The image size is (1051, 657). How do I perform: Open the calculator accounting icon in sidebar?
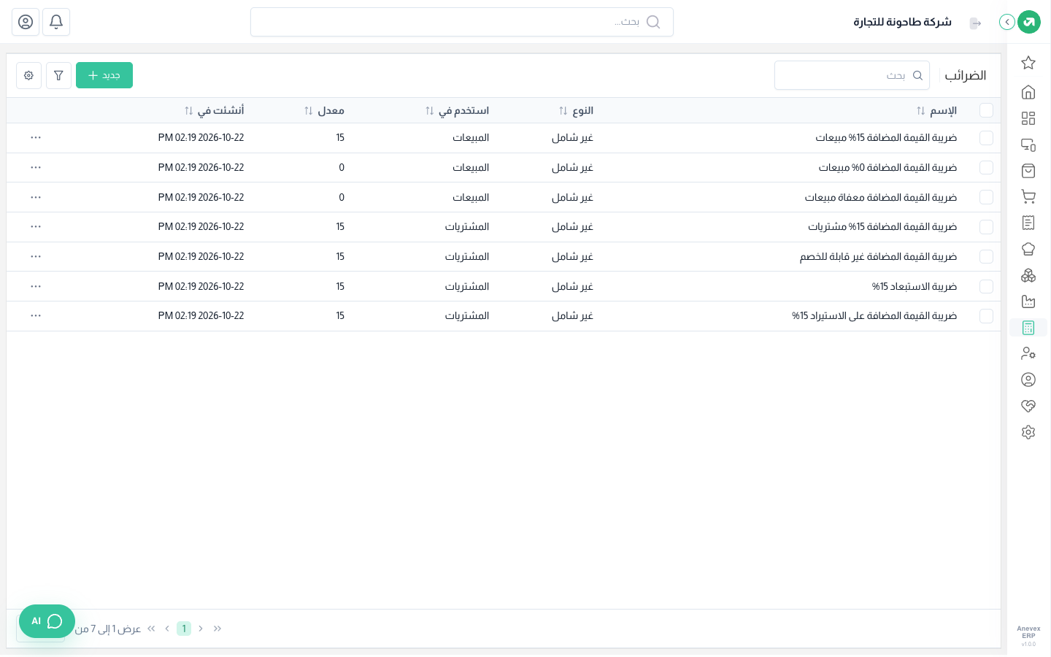1028,328
